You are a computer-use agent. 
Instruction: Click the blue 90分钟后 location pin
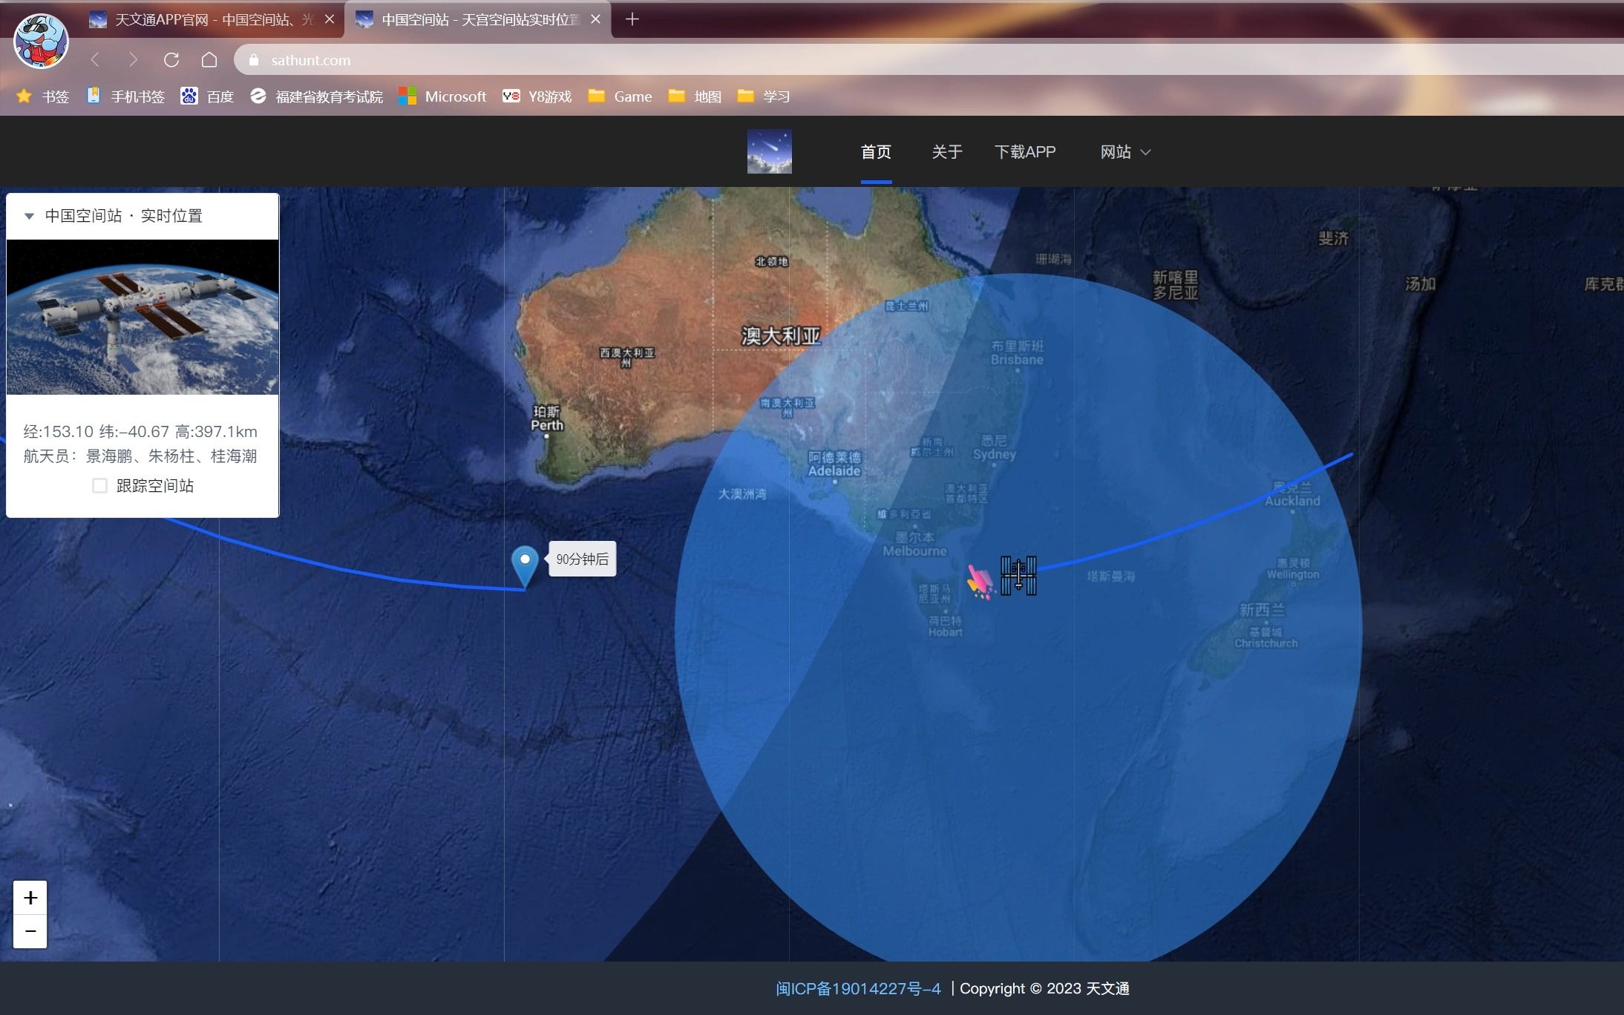[525, 567]
